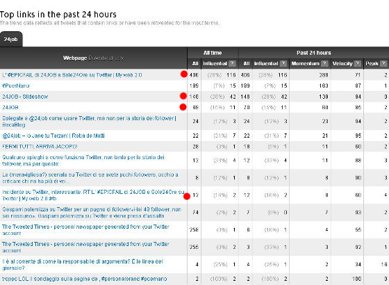The image size is (389, 285).
Task: Click velocity value 100 in last row
Action: point(356,279)
